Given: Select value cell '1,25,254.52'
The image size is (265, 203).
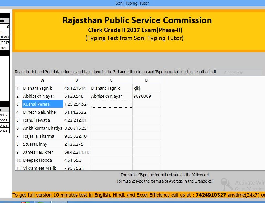Looking at the screenshot, I should tap(77, 104).
